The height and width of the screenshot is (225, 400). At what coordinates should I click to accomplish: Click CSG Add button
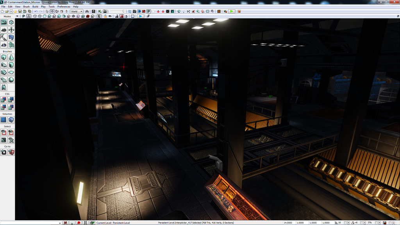pyautogui.click(x=4, y=100)
